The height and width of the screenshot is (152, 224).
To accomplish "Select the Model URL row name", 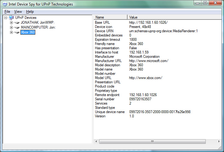I will pos(103,78).
